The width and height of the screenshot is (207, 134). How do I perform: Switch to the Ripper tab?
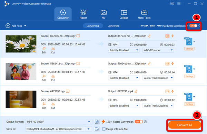coord(83,14)
